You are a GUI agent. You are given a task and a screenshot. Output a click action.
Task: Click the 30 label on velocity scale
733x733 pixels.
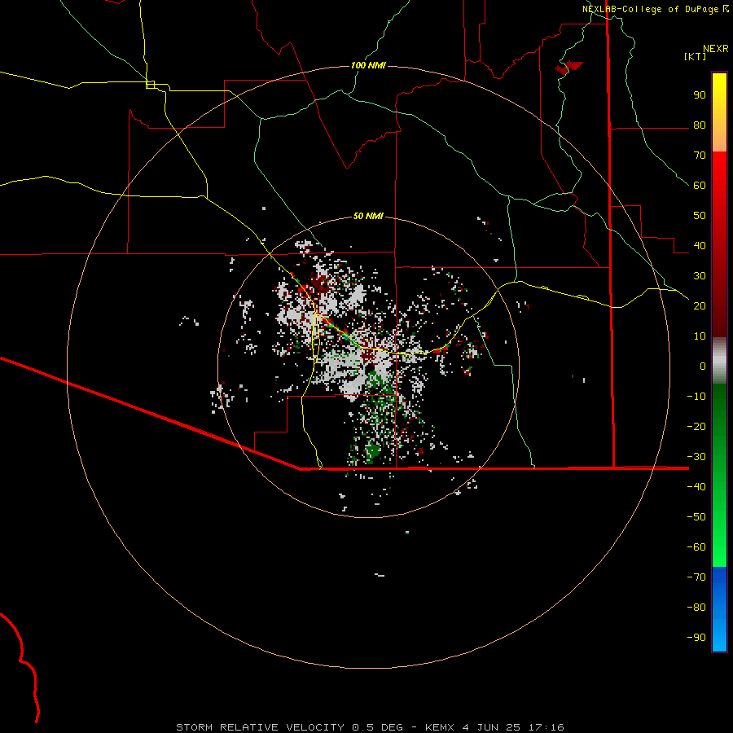pyautogui.click(x=700, y=276)
